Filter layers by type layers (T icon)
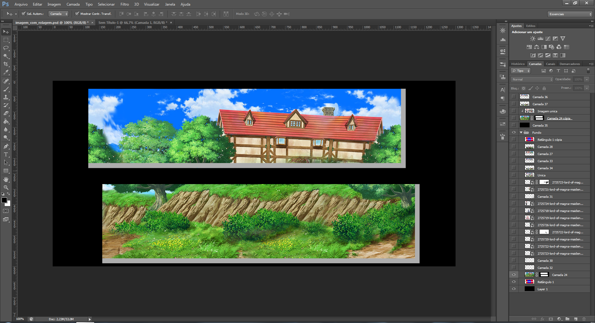Screen dimensions: 595x323 (x=558, y=71)
